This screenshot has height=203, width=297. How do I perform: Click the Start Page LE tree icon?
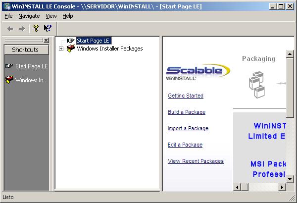pyautogui.click(x=71, y=41)
